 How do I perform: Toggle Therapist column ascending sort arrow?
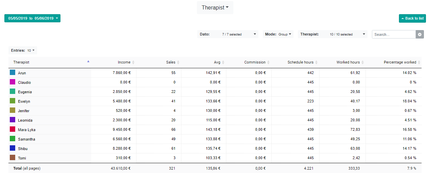88,61
